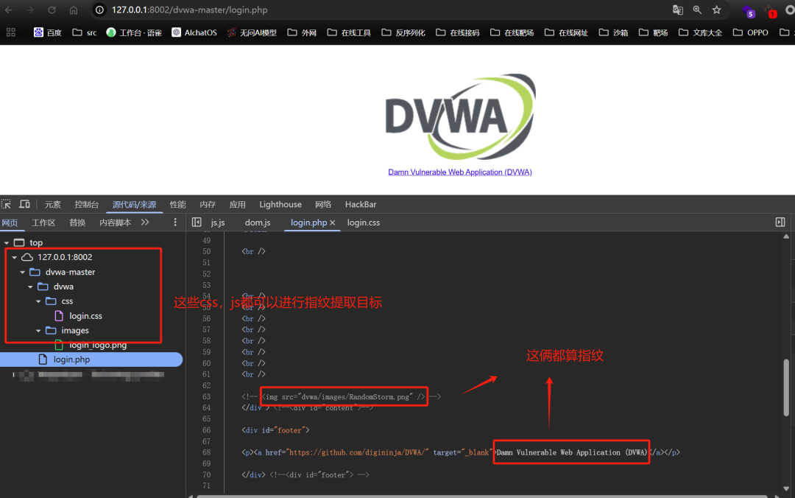The image size is (795, 498).
Task: Collapse the dvwa folder
Action: click(30, 287)
